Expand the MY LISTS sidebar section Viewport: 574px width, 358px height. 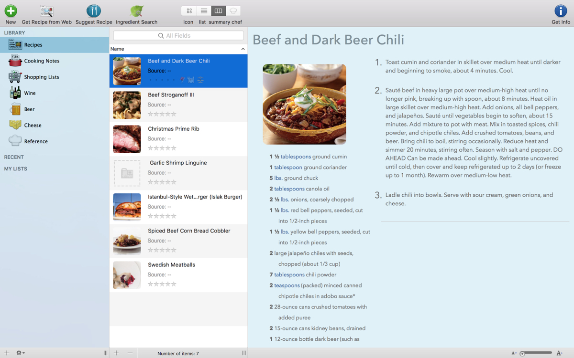pyautogui.click(x=16, y=169)
